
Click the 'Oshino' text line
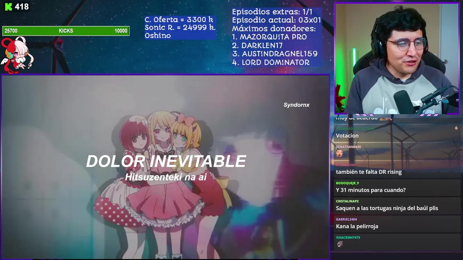(158, 35)
